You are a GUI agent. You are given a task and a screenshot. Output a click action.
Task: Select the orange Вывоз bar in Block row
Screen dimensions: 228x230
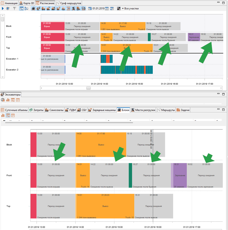tap(123, 26)
